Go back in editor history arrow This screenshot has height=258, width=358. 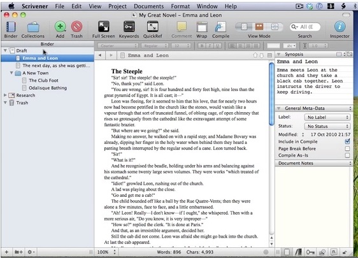[100, 55]
